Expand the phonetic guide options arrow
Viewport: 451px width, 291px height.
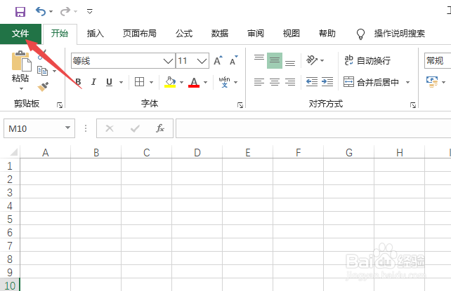[x=236, y=82]
